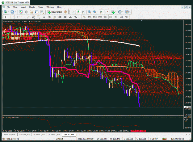Select the Trendline drawing tool
Viewport: 193px width, 142px height.
[28, 17]
